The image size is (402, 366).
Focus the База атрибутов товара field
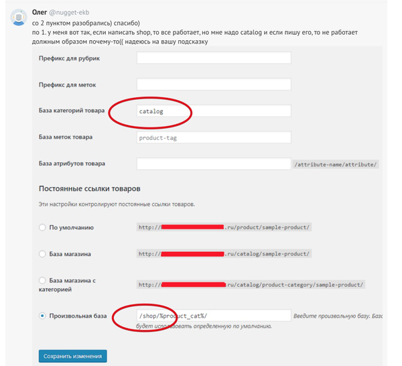pyautogui.click(x=214, y=164)
